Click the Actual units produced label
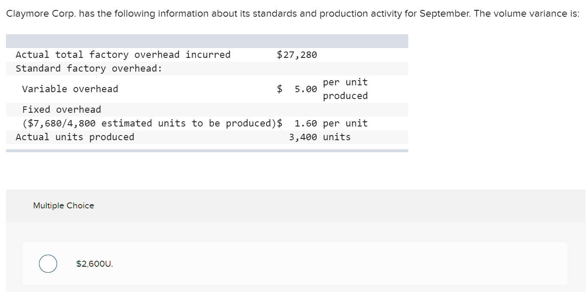The width and height of the screenshot is (588, 292). pos(75,137)
